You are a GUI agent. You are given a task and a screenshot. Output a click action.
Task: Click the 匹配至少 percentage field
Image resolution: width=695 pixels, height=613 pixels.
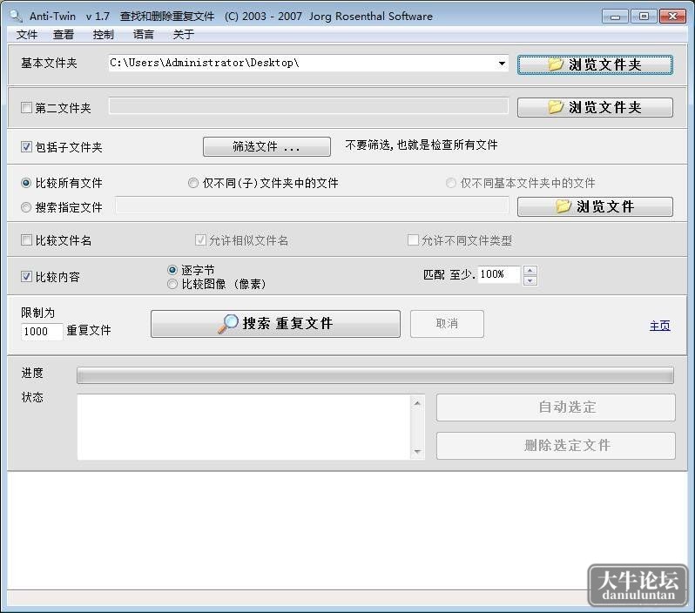coord(498,274)
